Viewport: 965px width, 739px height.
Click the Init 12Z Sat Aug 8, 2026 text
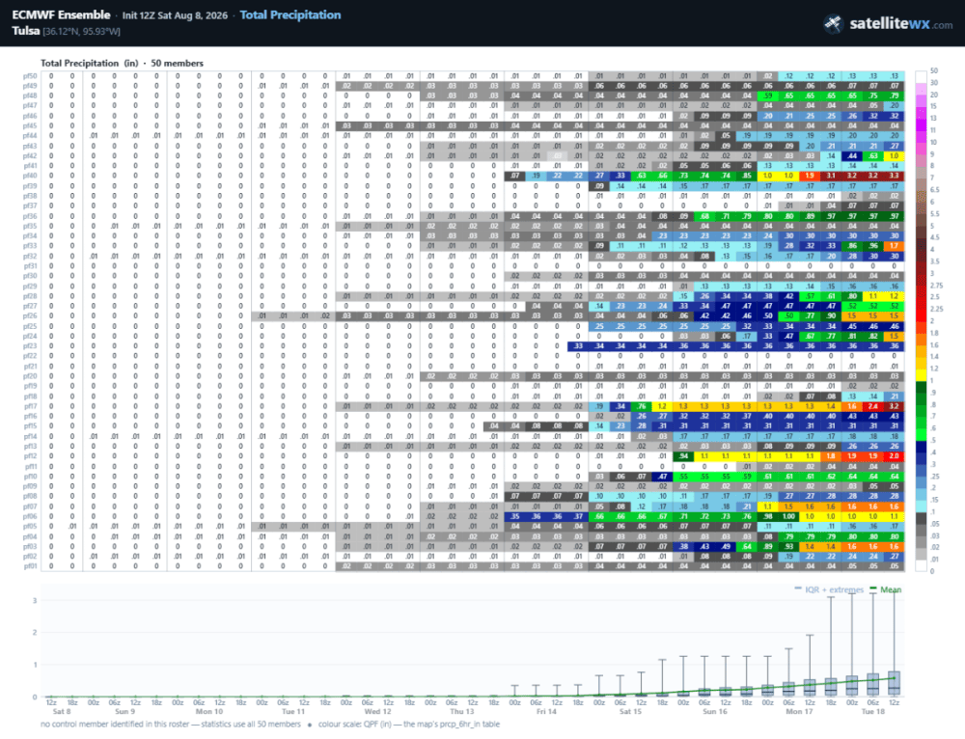click(175, 15)
